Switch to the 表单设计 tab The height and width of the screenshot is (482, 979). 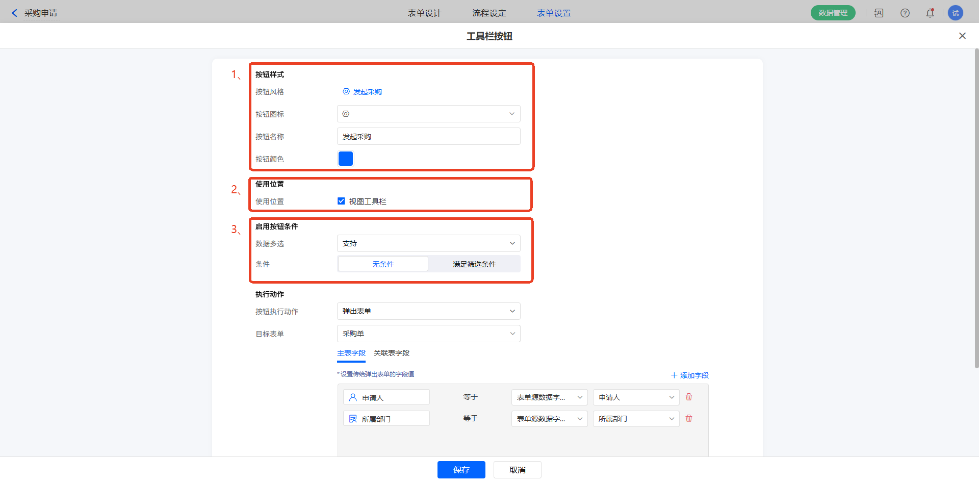click(x=424, y=13)
